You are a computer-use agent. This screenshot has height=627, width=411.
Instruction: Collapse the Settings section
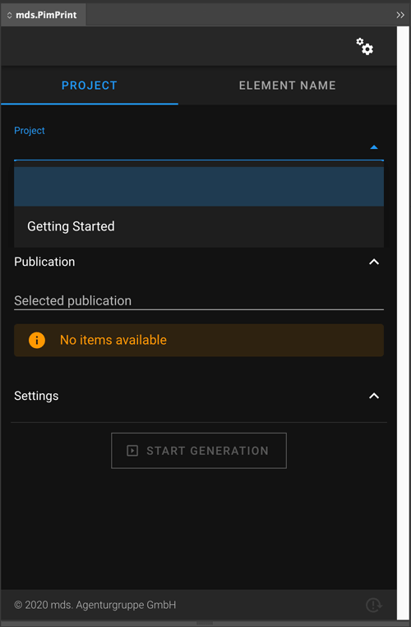click(374, 396)
